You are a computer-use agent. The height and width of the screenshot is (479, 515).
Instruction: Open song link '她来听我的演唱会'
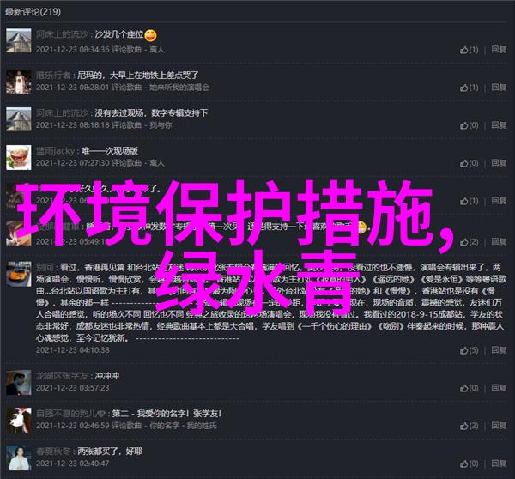click(x=179, y=88)
